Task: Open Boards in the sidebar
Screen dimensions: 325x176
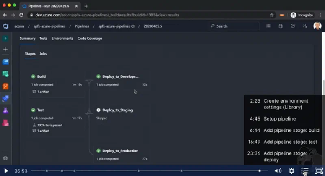Action: (x=6, y=74)
